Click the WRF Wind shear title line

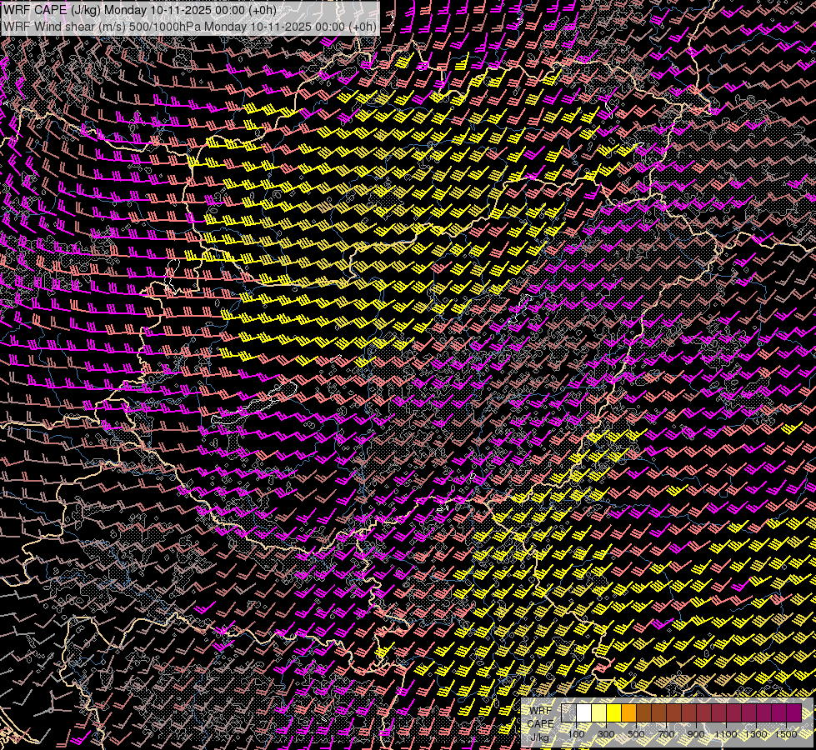189,26
